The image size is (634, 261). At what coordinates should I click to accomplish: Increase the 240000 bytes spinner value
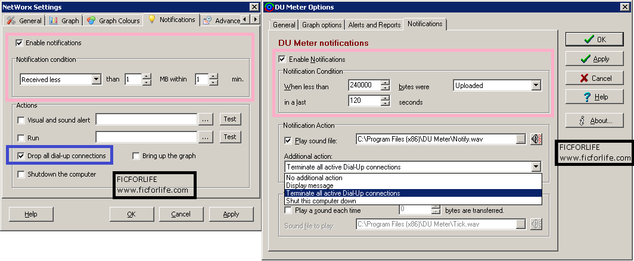coord(386,82)
